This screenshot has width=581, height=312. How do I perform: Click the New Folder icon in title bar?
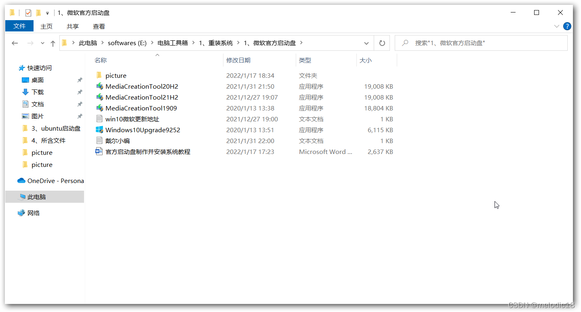38,13
